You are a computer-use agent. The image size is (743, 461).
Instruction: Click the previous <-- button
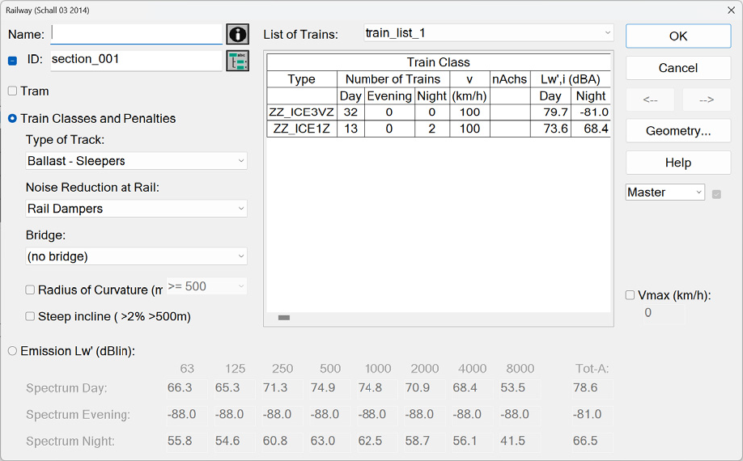click(x=650, y=99)
